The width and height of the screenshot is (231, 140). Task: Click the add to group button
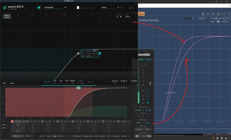[x=7, y=16]
